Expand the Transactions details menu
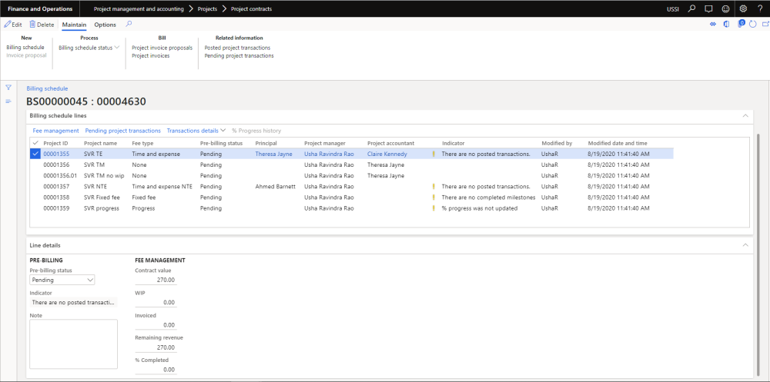This screenshot has width=770, height=382. point(196,131)
